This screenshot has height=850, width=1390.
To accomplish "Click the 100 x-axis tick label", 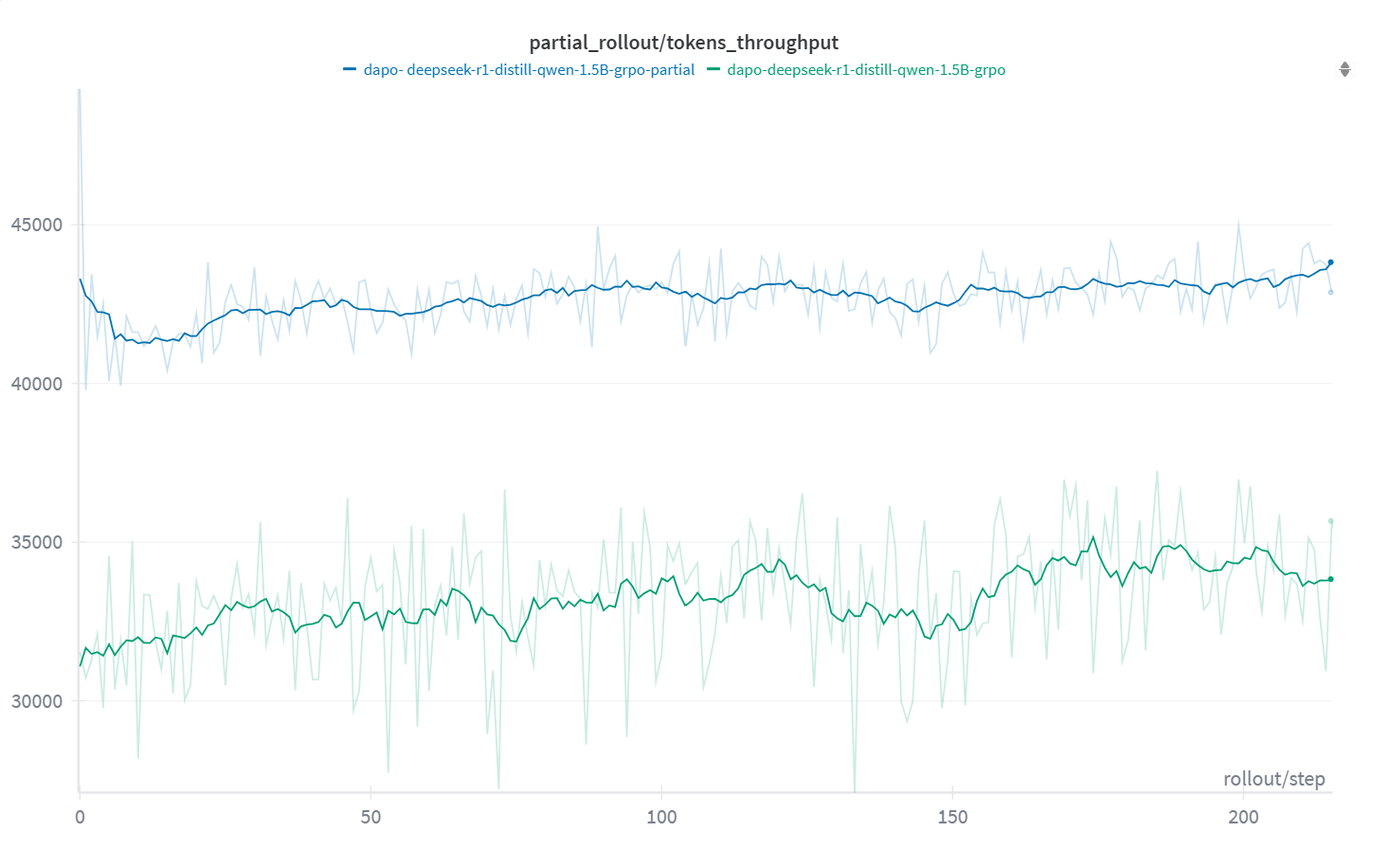I will 661,818.
